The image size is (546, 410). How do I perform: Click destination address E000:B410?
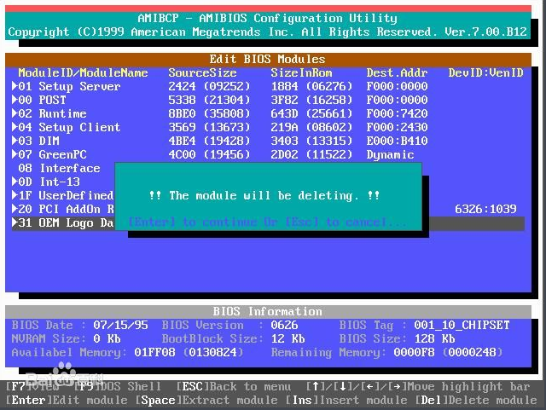397,141
